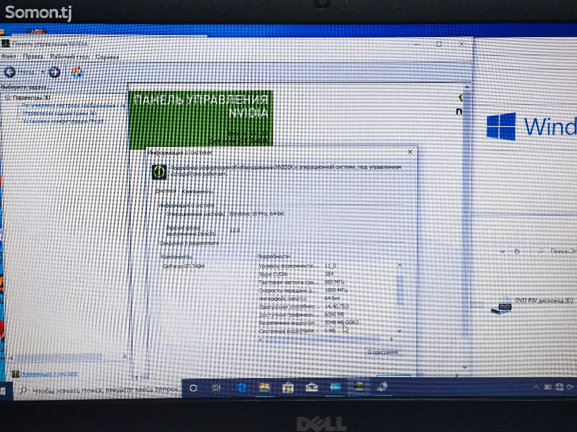Open the Файл menu
This screenshot has width=577, height=432.
click(9, 56)
